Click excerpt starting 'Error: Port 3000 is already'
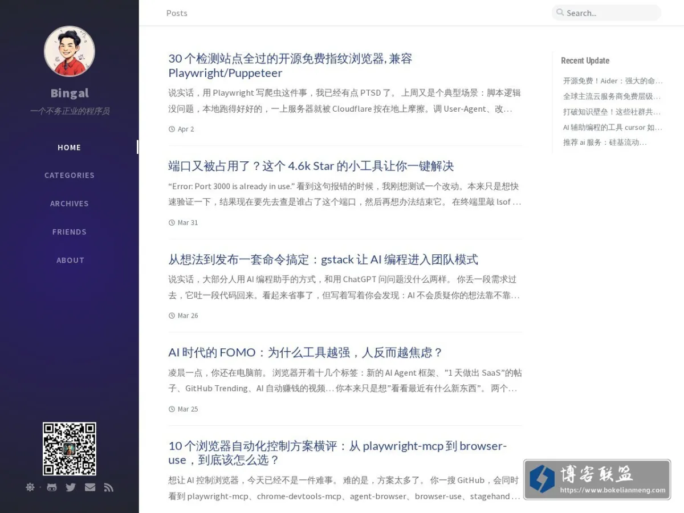 click(x=345, y=194)
